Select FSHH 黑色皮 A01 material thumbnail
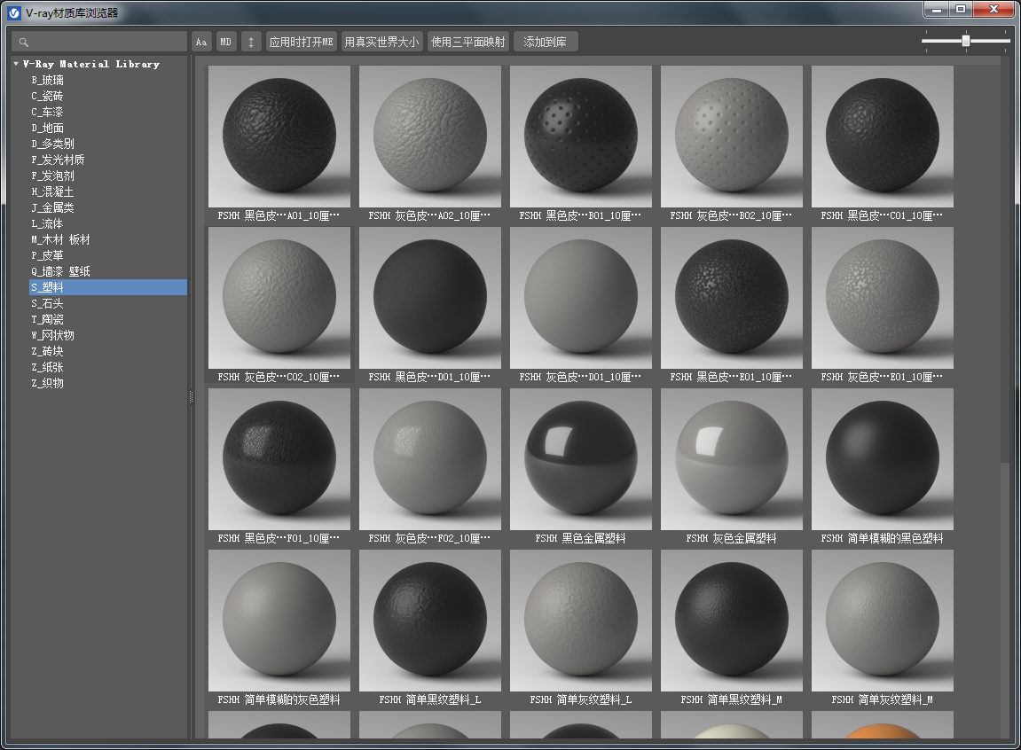 pos(279,136)
